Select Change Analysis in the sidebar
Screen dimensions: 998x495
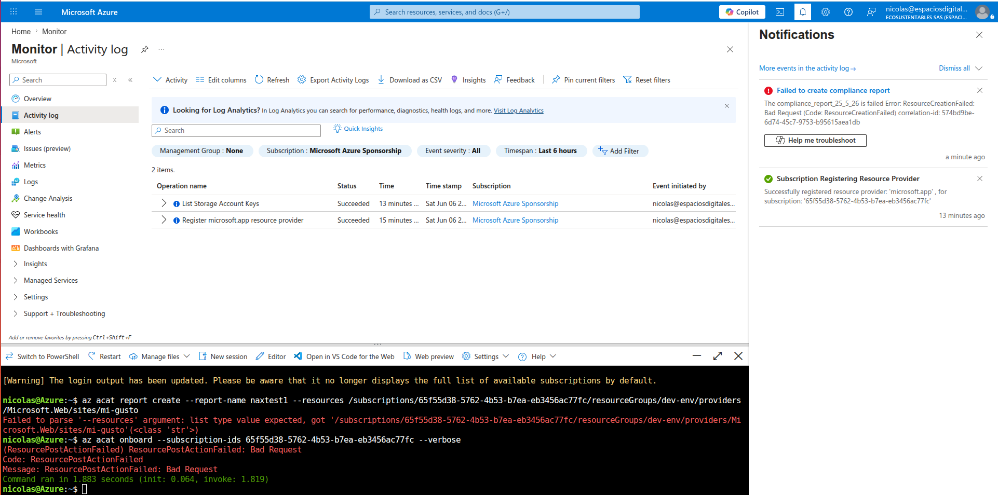(48, 198)
